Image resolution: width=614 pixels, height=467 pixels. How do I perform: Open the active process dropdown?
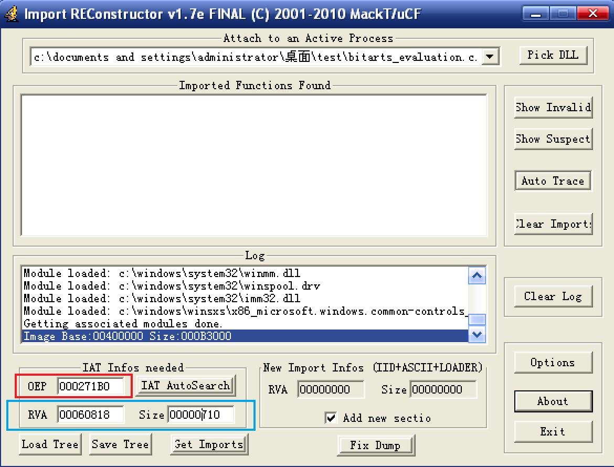pyautogui.click(x=490, y=57)
